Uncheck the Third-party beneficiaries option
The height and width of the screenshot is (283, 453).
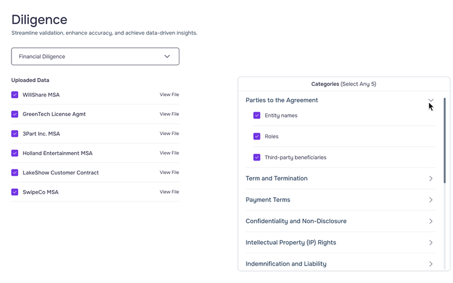257,157
